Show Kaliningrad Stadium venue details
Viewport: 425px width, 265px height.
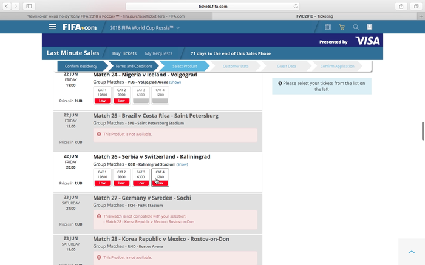(182, 164)
